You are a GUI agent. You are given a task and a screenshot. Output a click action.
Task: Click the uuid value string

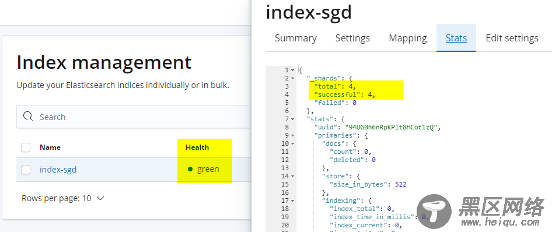(392, 127)
